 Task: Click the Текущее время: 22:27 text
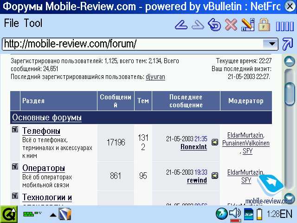pyautogui.click(x=244, y=61)
